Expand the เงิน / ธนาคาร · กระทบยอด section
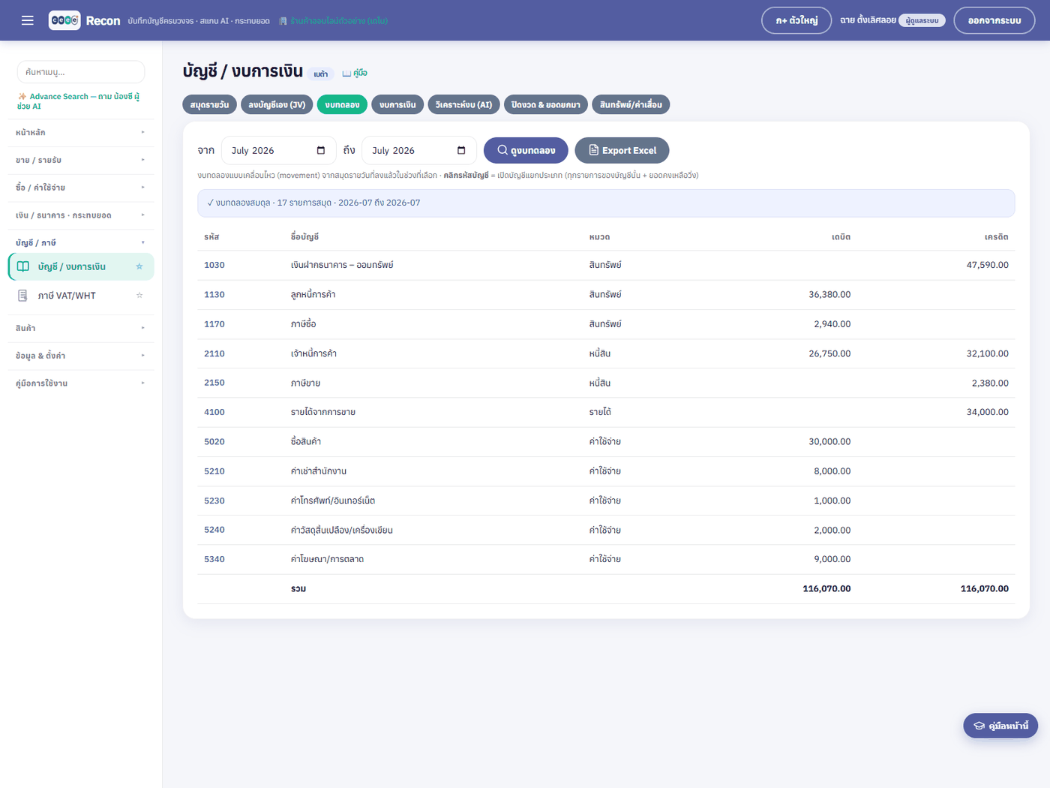1050x788 pixels. click(x=81, y=215)
